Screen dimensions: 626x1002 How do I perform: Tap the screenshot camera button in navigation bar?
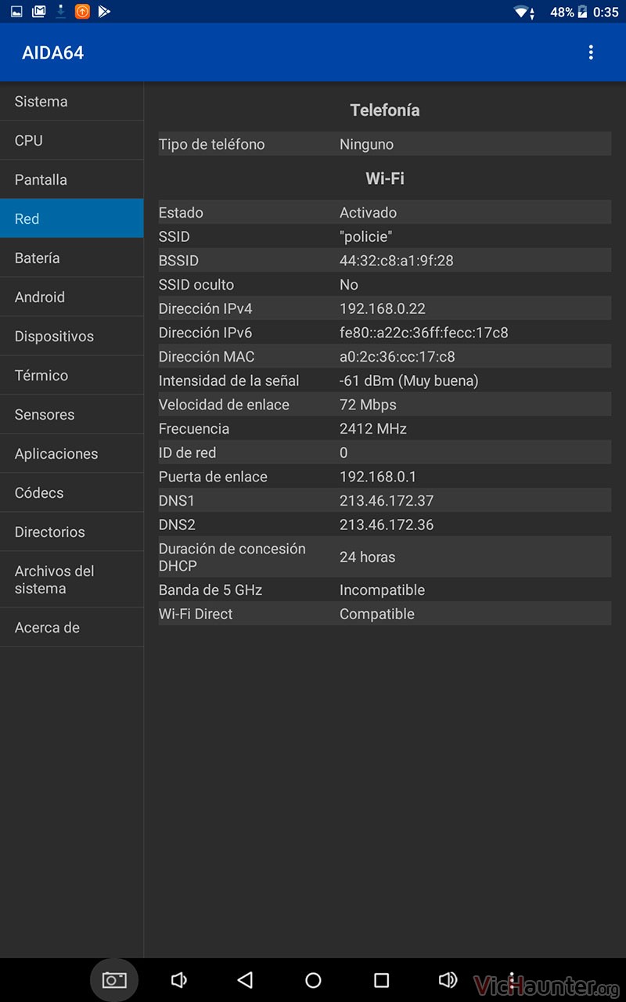tap(114, 980)
